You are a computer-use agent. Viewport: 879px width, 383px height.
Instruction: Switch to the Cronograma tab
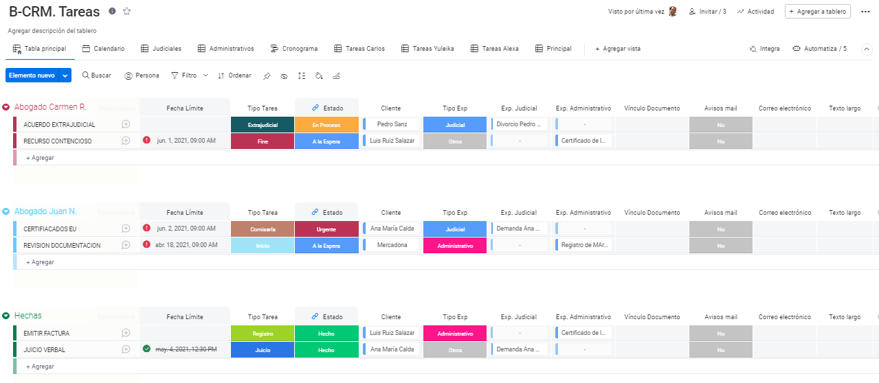[x=294, y=49]
